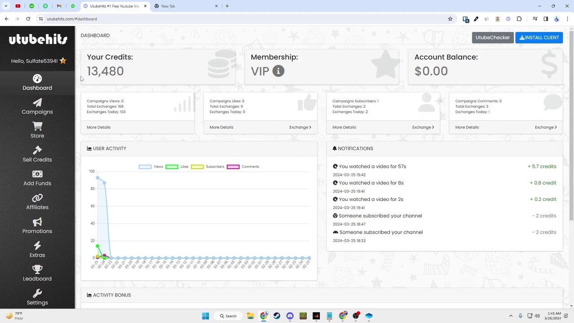Screen dimensions: 574x323
Task: Click the VIP membership info icon
Action: click(278, 71)
